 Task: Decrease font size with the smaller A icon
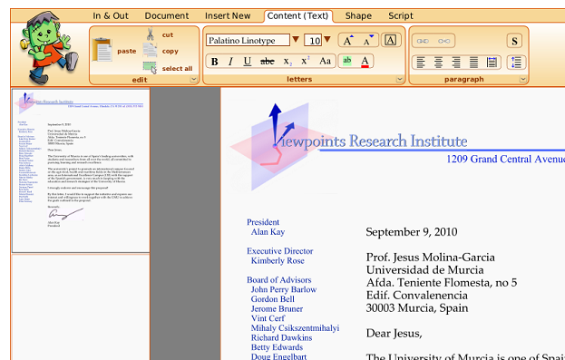tap(368, 40)
